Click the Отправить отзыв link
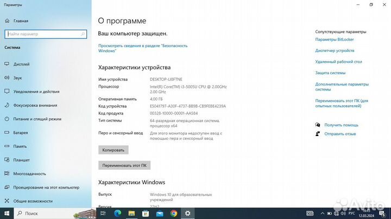The width and height of the screenshot is (391, 219). coord(340,134)
